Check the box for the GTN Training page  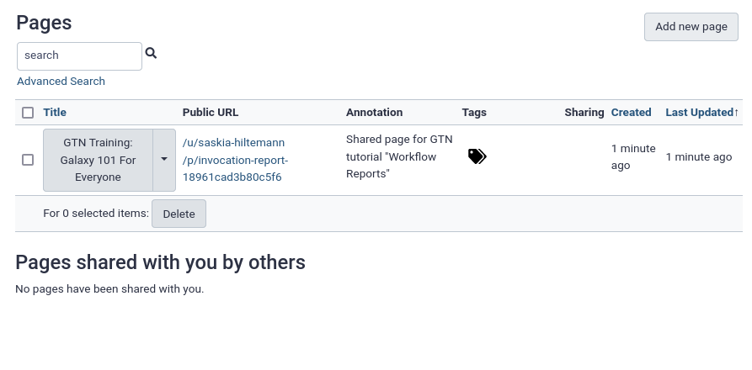click(x=28, y=160)
